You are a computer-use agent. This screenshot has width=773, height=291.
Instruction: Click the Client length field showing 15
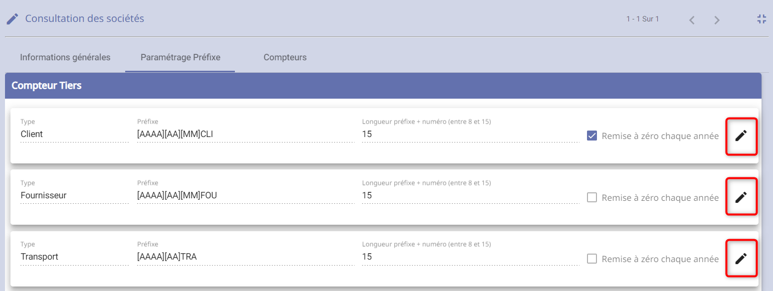click(470, 134)
